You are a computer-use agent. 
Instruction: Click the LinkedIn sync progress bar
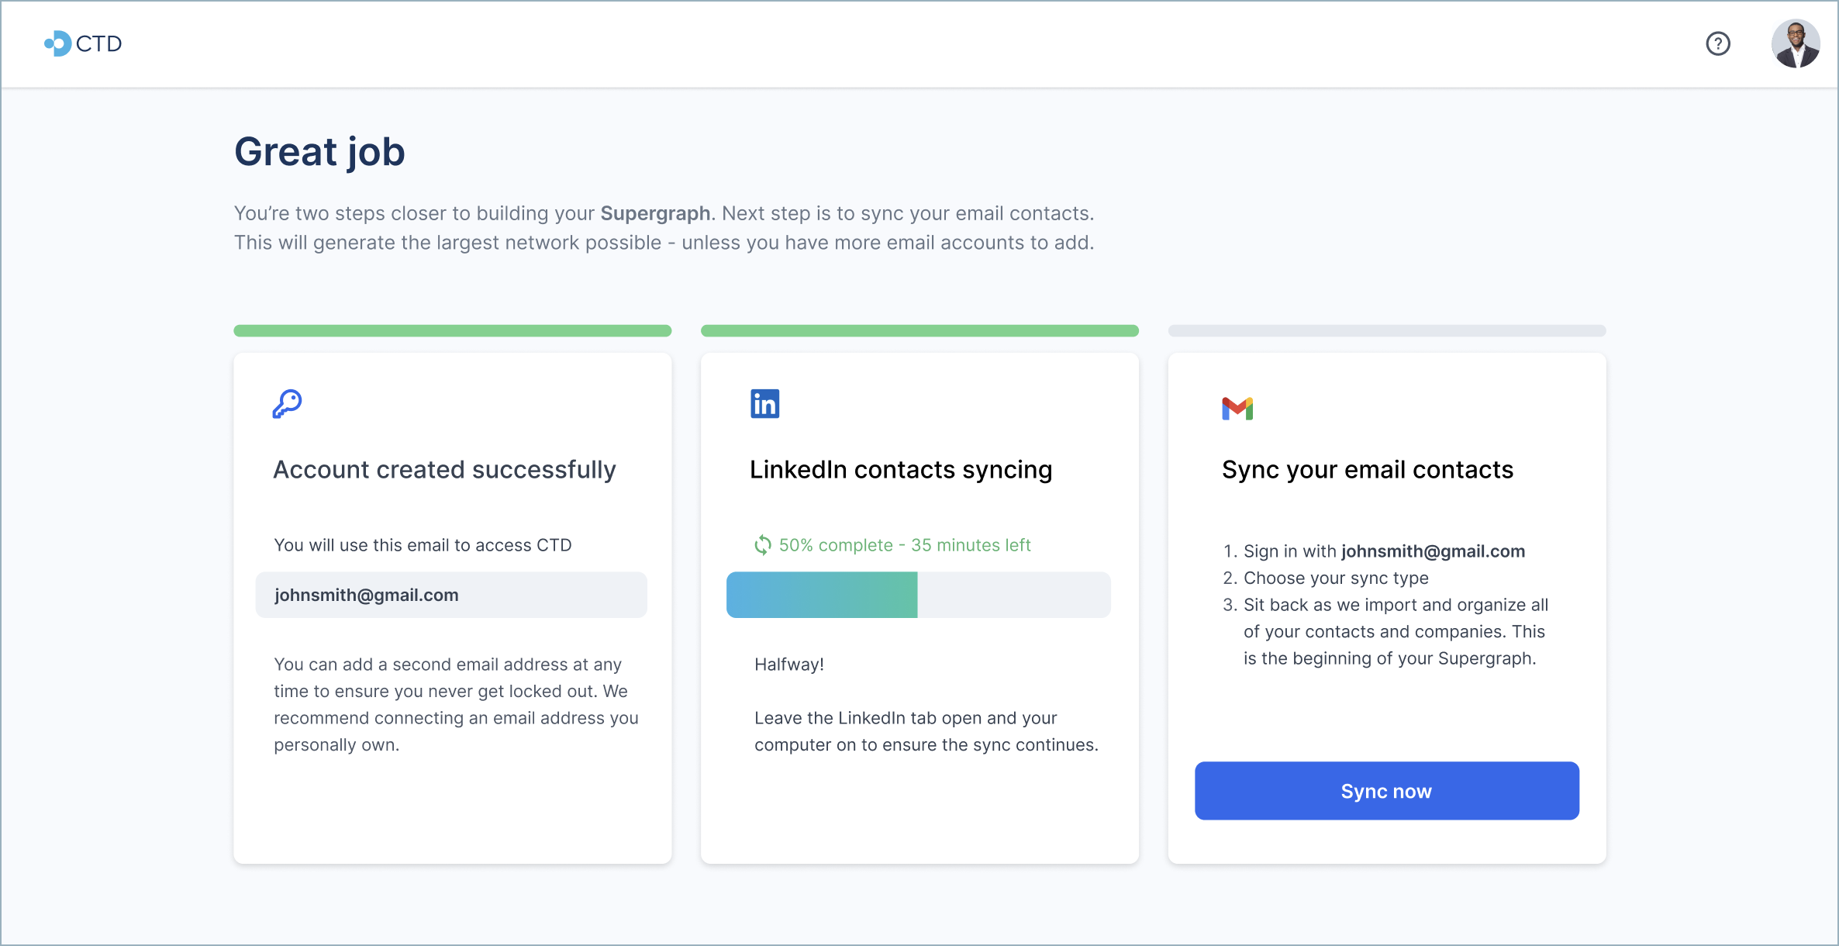point(918,595)
